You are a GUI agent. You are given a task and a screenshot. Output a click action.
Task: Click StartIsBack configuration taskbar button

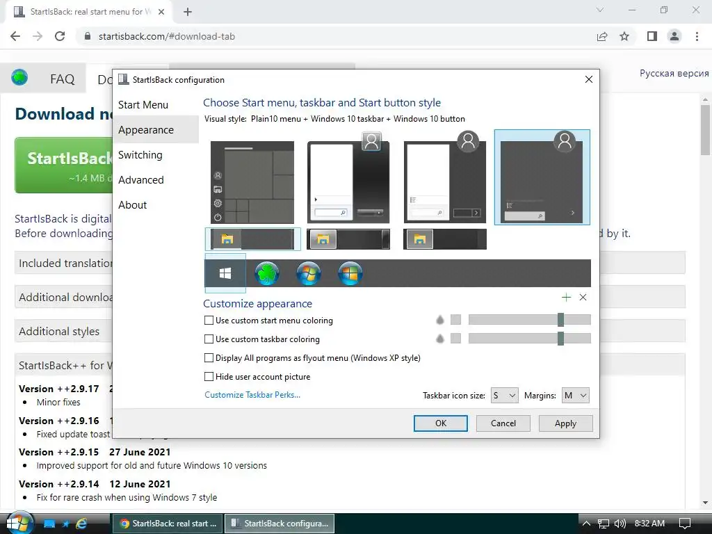280,524
